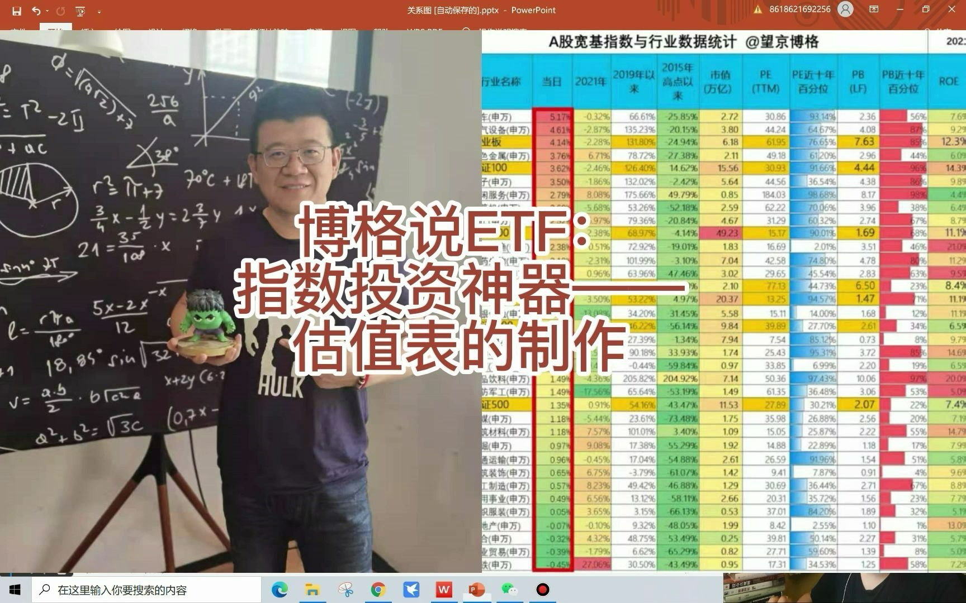This screenshot has height=603, width=966.
Task: Open Ribbon Display Options button
Action: 874,9
